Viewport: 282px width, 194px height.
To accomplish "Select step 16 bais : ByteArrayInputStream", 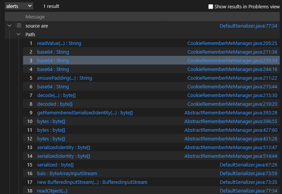I will click(x=67, y=174).
